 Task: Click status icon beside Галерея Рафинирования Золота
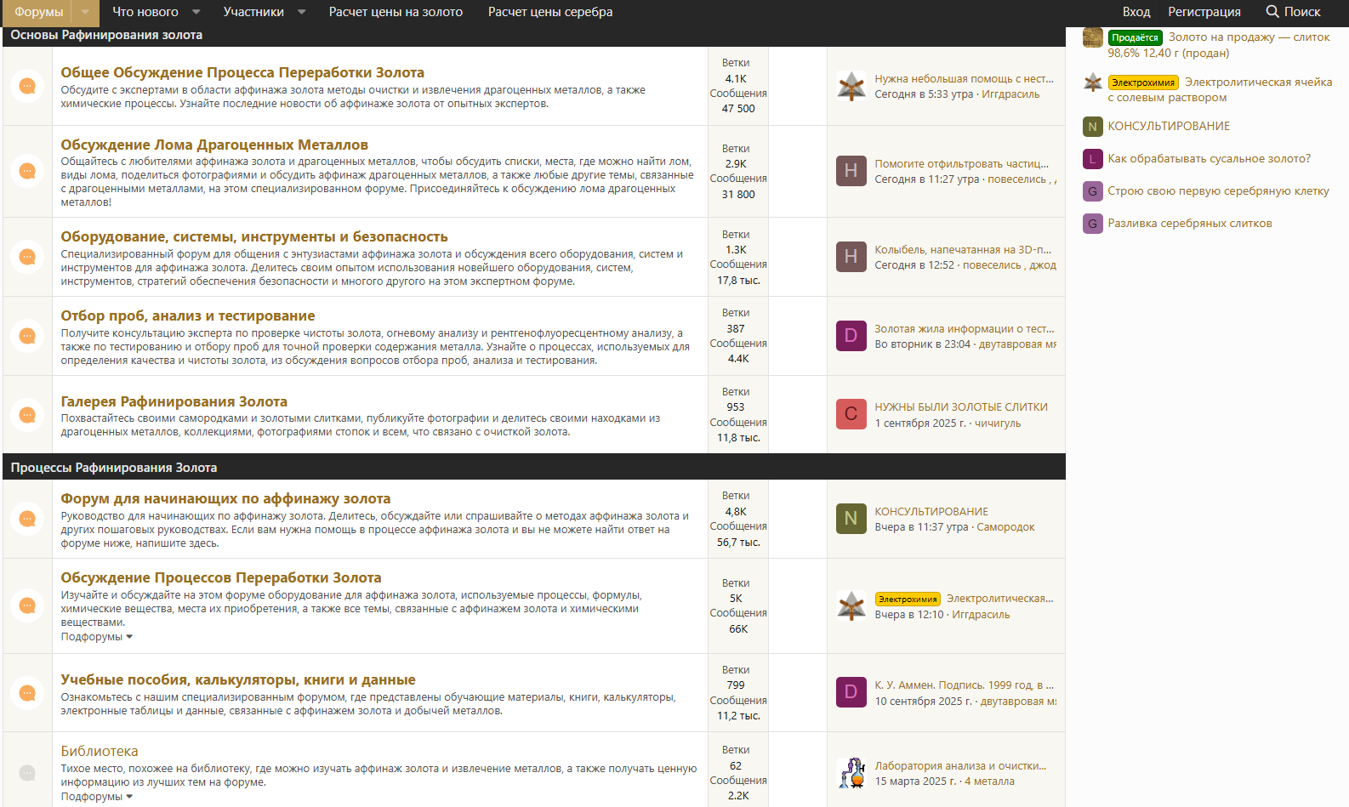coord(27,415)
